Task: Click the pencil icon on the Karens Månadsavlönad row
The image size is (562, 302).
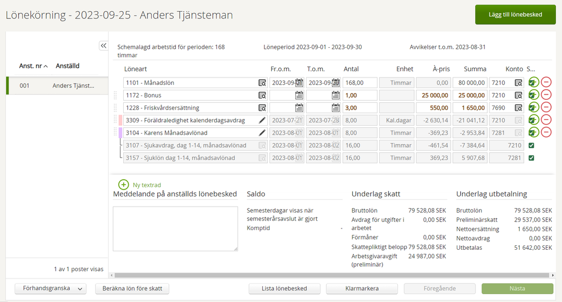Action: click(262, 133)
